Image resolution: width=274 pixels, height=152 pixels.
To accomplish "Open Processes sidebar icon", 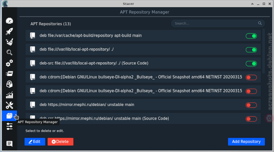I will tap(9, 74).
